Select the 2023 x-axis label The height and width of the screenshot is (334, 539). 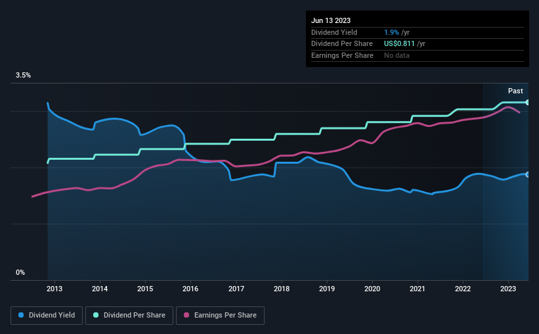(508, 289)
